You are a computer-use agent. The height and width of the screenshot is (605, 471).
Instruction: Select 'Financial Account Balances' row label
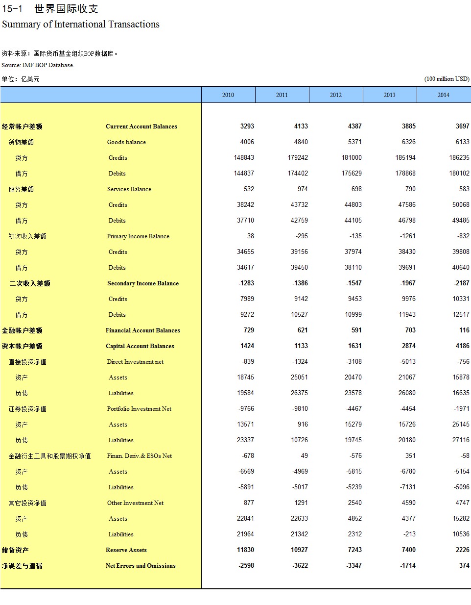point(143,330)
